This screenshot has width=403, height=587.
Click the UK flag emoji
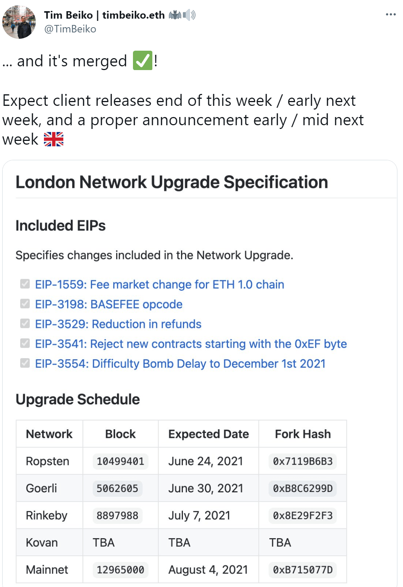point(54,139)
